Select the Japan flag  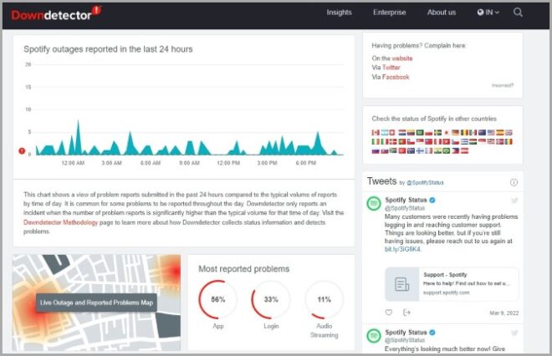[447, 133]
